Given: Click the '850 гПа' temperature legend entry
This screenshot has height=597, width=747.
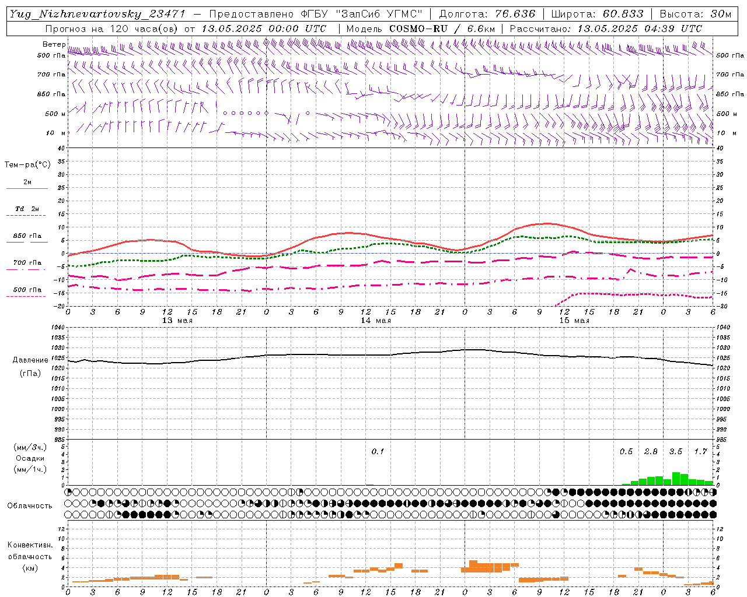Looking at the screenshot, I should [27, 236].
